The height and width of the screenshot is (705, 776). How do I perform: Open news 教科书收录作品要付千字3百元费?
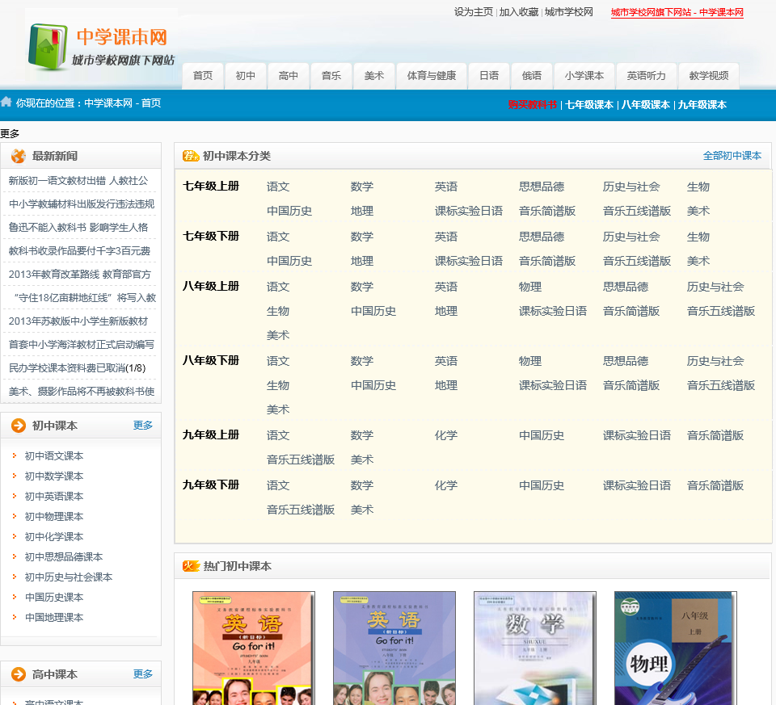[80, 251]
